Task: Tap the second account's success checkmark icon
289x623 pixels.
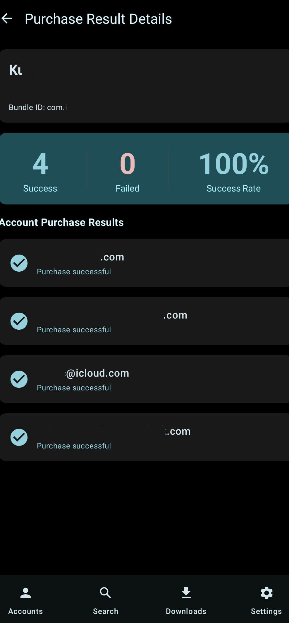Action: (19, 321)
